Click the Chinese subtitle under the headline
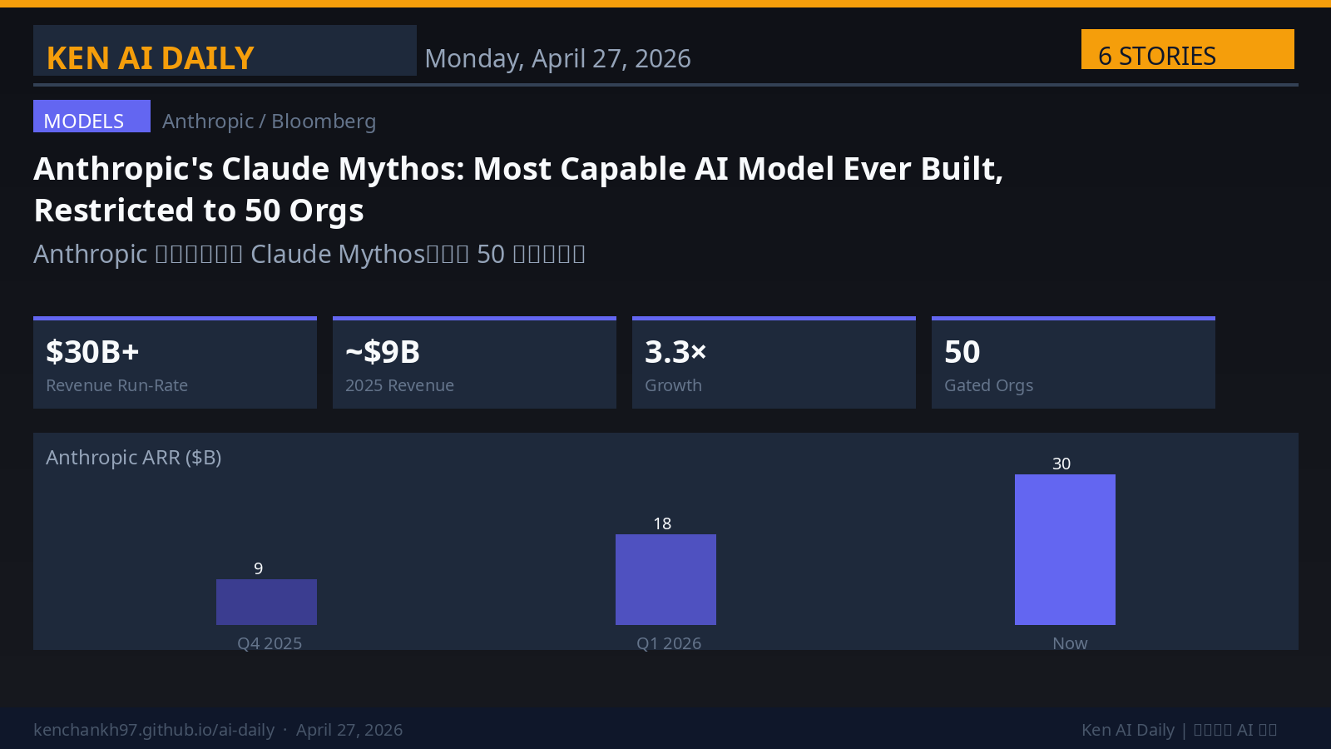This screenshot has height=749, width=1331. pyautogui.click(x=309, y=254)
